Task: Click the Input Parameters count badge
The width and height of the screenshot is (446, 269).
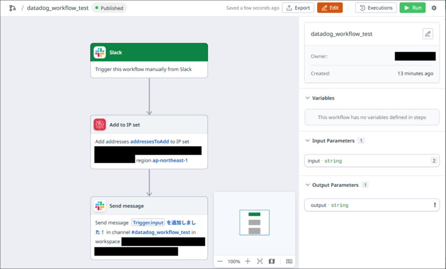Action: (x=361, y=140)
